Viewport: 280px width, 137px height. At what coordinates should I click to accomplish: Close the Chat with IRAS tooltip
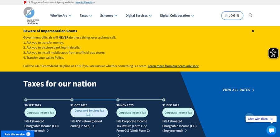[x=271, y=119]
